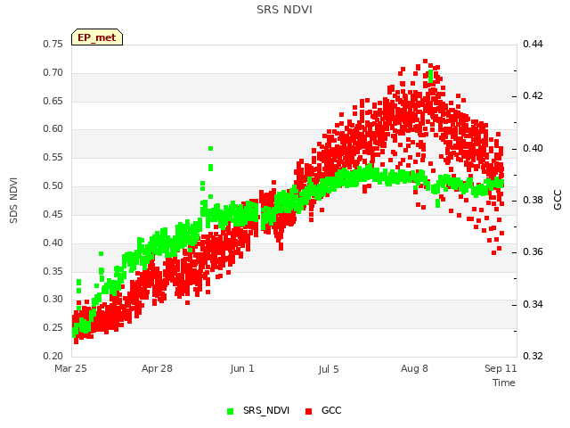Click the 0.65 left axis value
This screenshot has height=428, width=570.
click(x=53, y=101)
